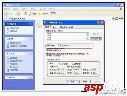Click Set up faxing (设置传真) link
Screen dimensions: 127x96
pos(14,31)
